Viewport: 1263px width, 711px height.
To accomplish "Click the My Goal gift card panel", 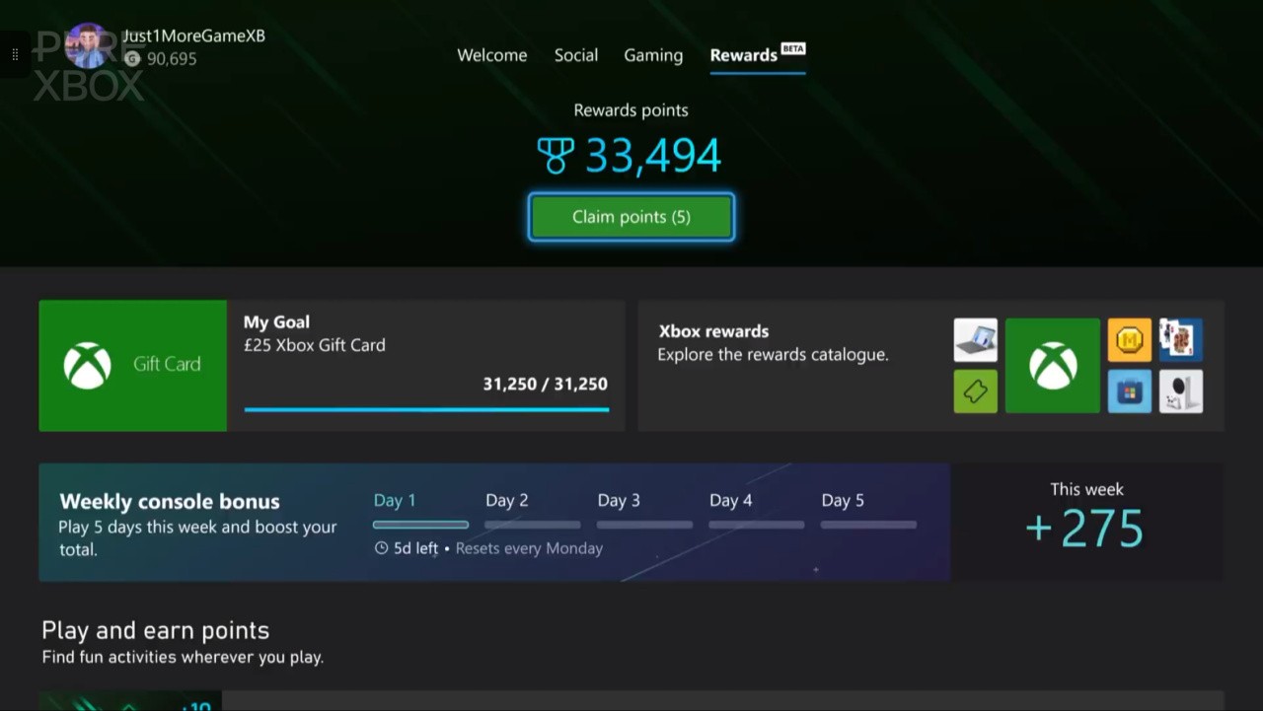I will point(331,365).
